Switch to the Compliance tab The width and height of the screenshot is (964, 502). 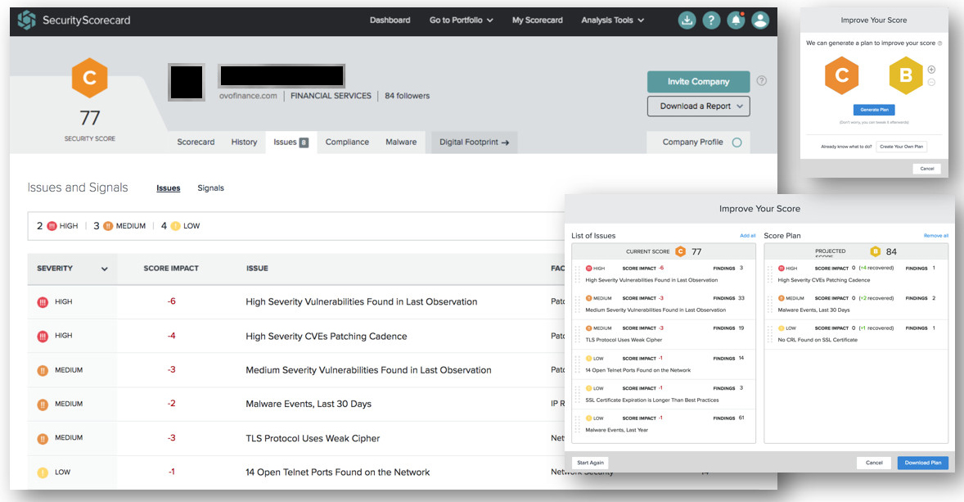pyautogui.click(x=347, y=142)
